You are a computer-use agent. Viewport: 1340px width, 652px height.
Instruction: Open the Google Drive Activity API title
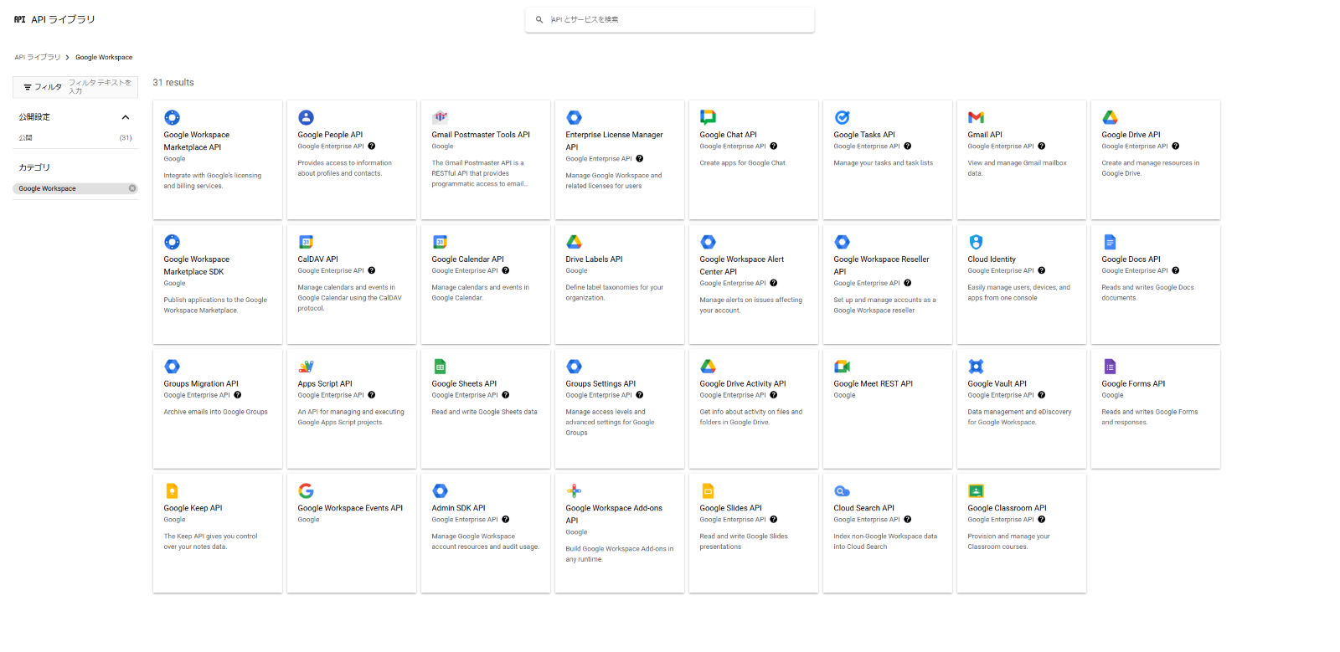click(743, 384)
